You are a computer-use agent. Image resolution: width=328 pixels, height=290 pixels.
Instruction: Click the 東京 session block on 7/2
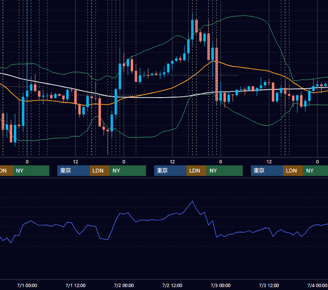[170, 171]
